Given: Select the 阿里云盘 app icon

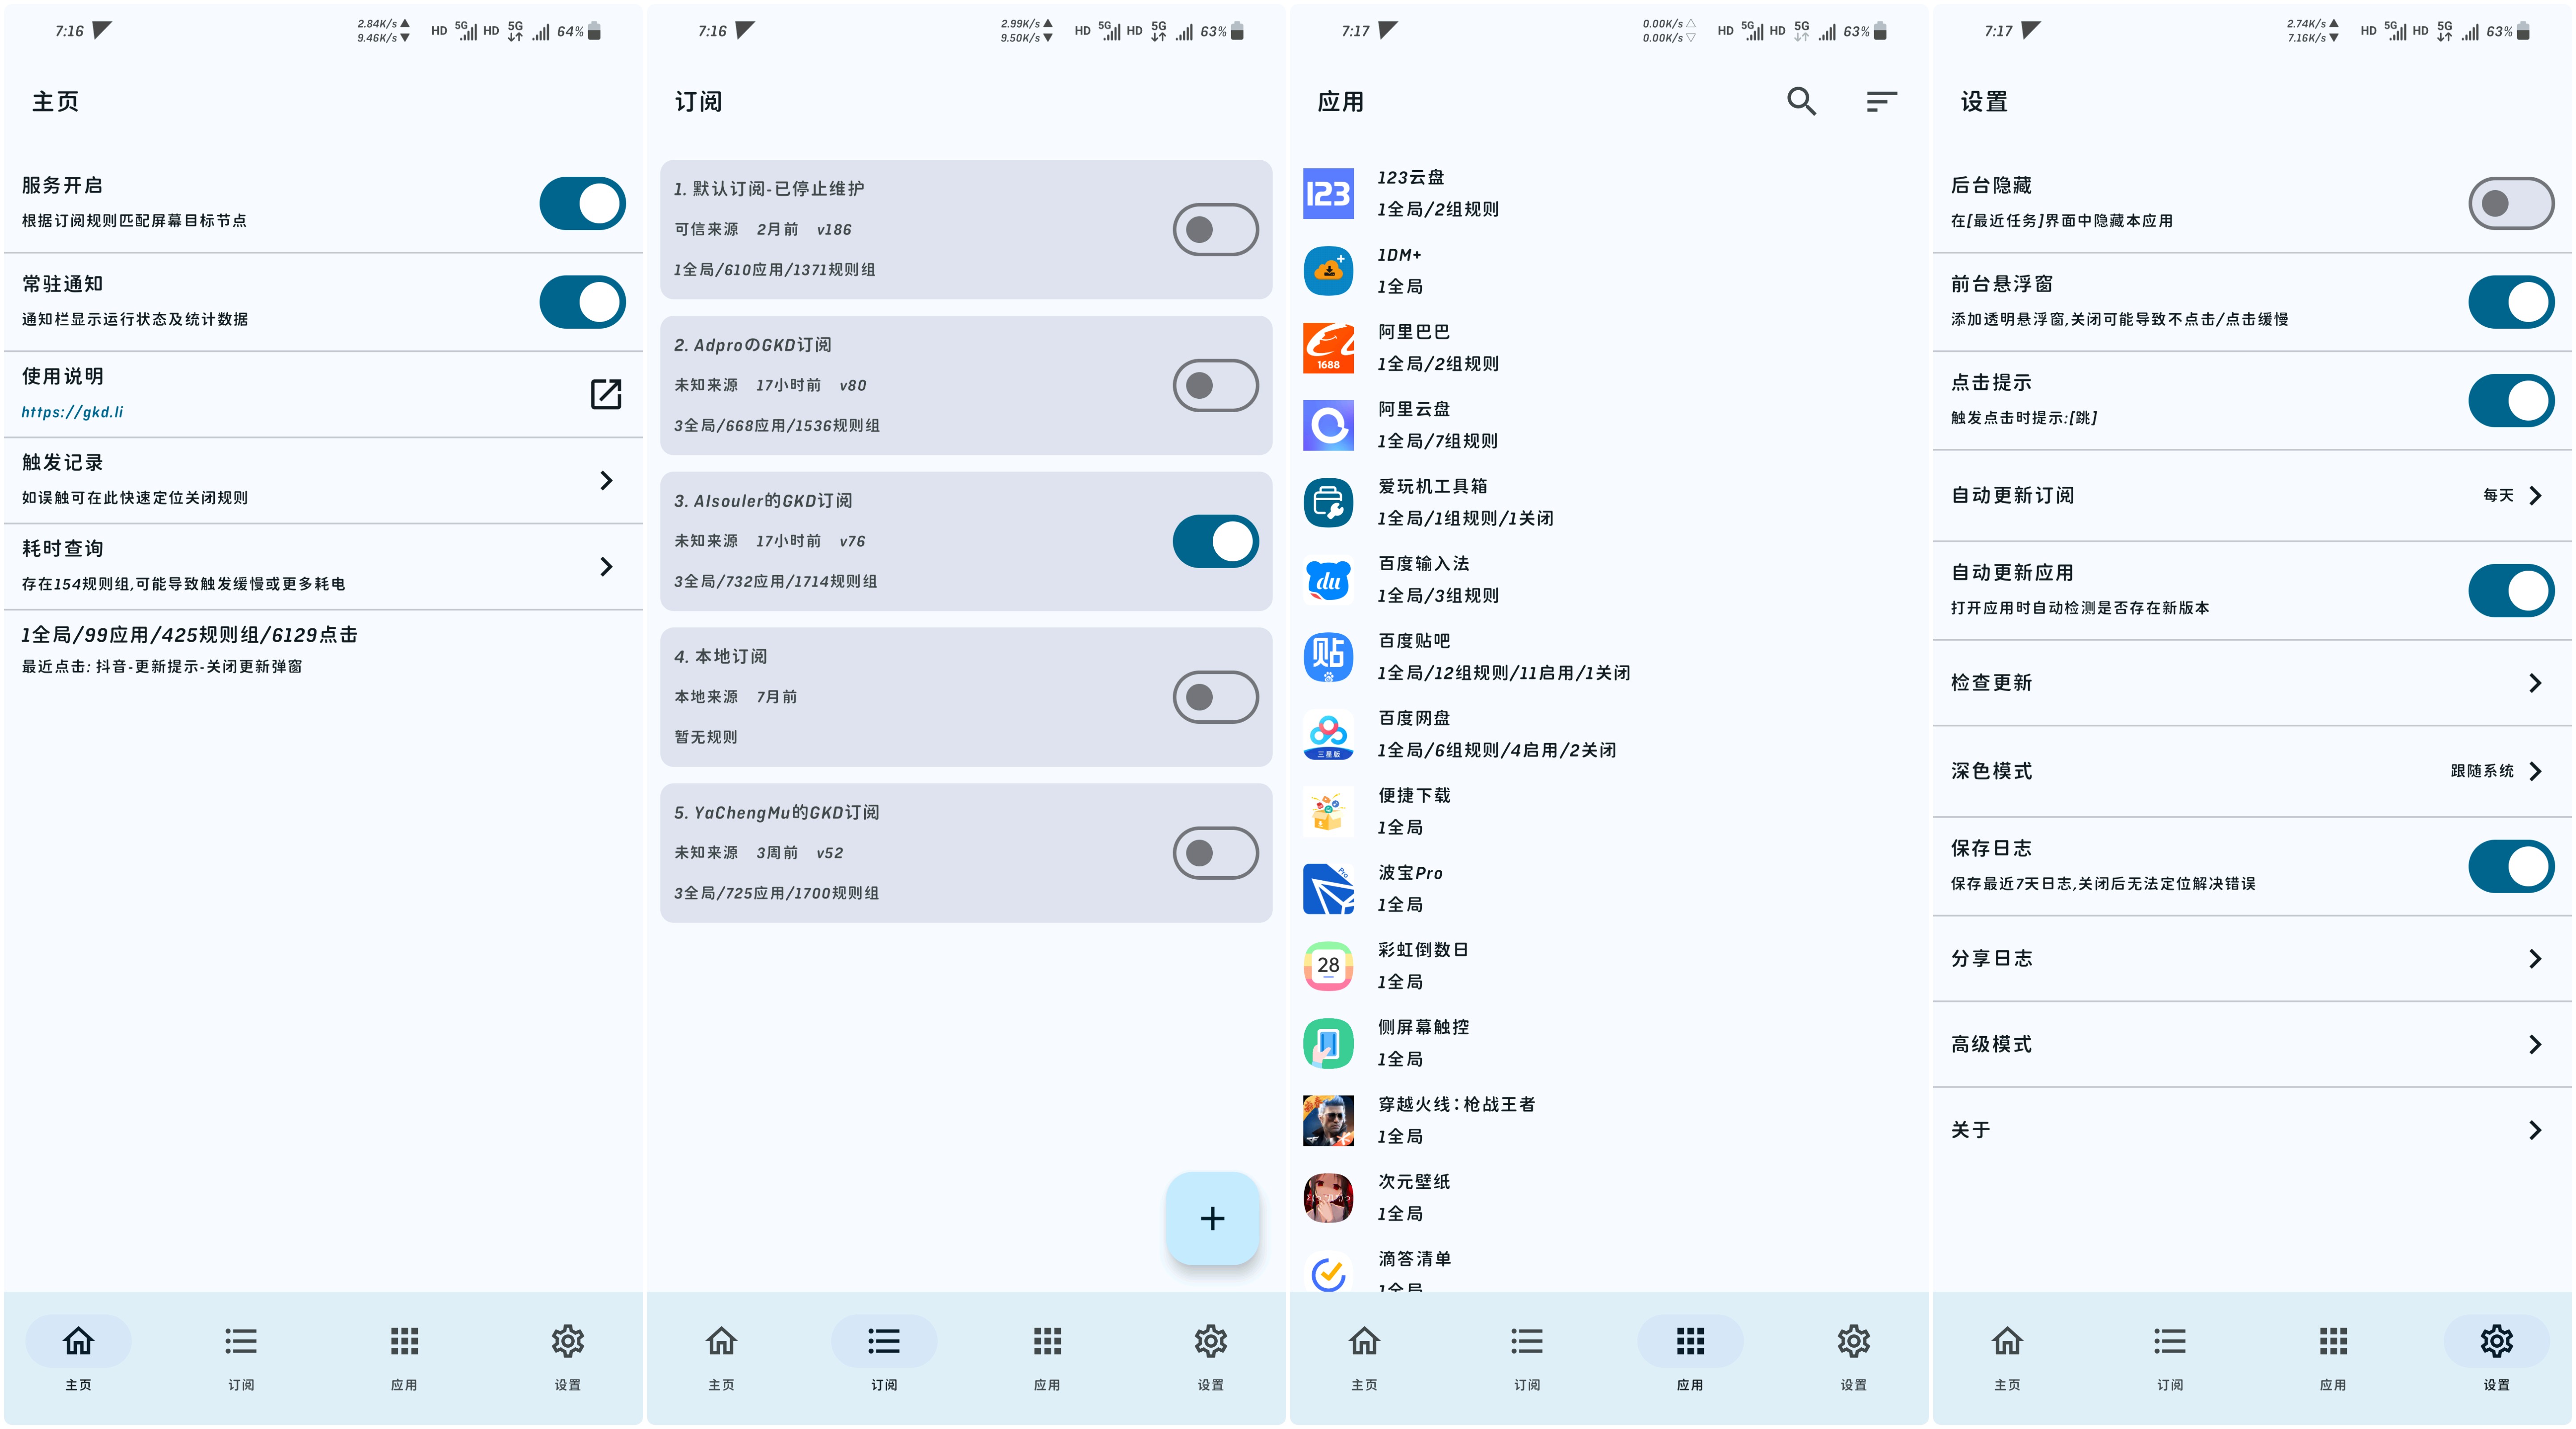Looking at the screenshot, I should click(x=1328, y=425).
